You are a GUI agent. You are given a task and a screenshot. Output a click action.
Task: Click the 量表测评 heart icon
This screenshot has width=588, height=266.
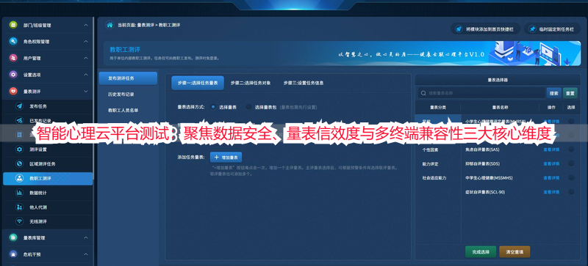pyautogui.click(x=13, y=91)
